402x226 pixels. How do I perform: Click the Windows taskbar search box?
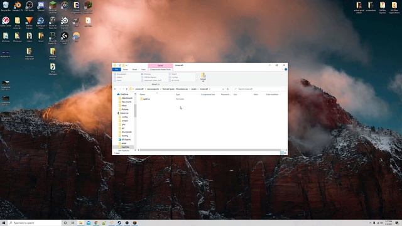(x=35, y=223)
